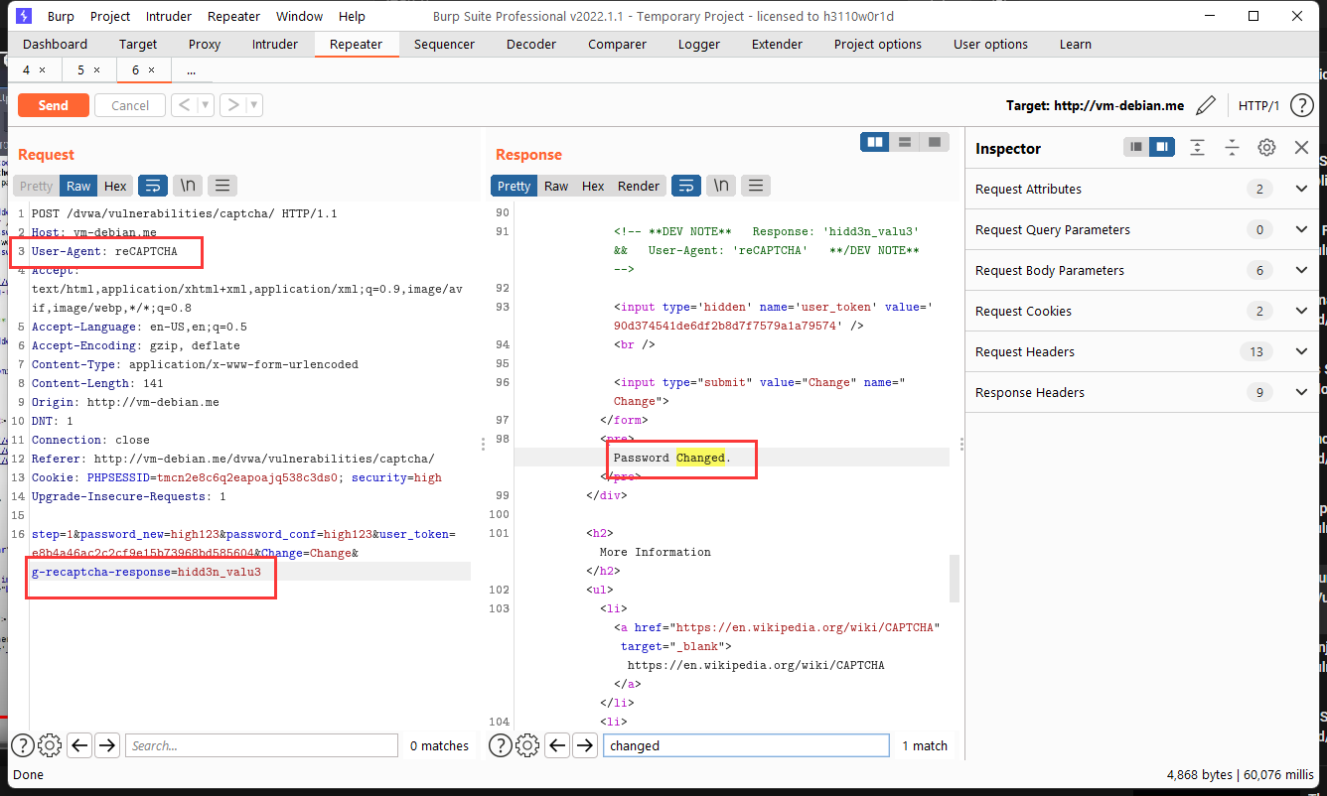
Task: Click HTTP/1 protocol selector
Action: 1258,105
